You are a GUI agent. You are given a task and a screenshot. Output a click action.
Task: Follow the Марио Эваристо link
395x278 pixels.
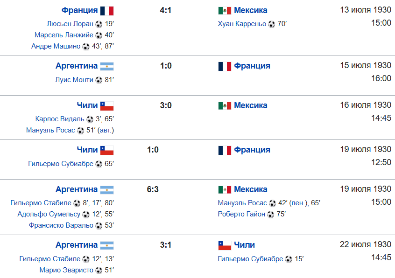point(66,270)
